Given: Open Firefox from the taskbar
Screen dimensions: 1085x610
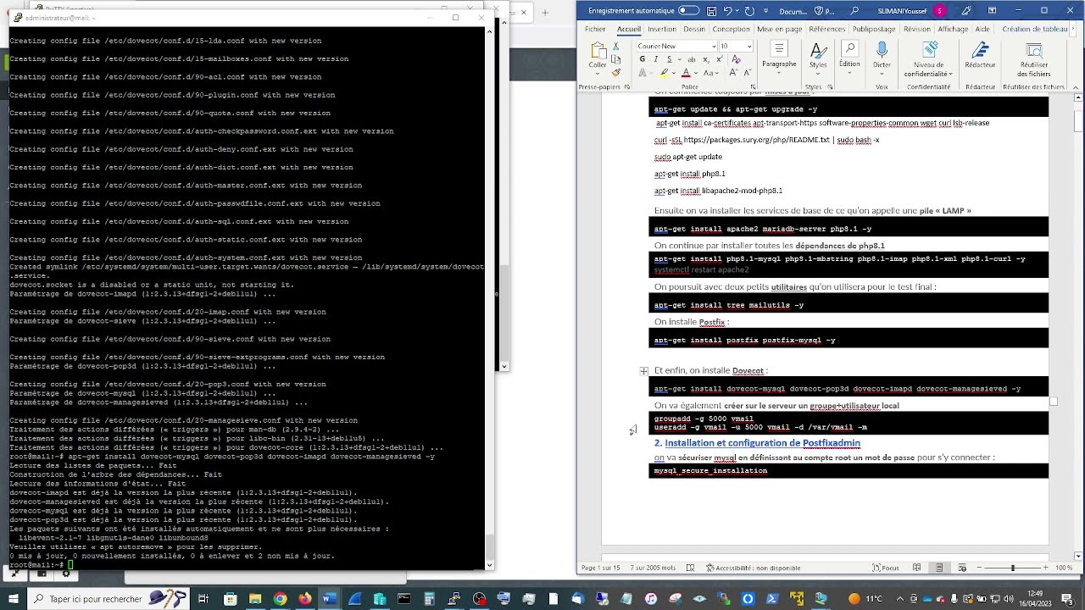Looking at the screenshot, I should click(304, 598).
